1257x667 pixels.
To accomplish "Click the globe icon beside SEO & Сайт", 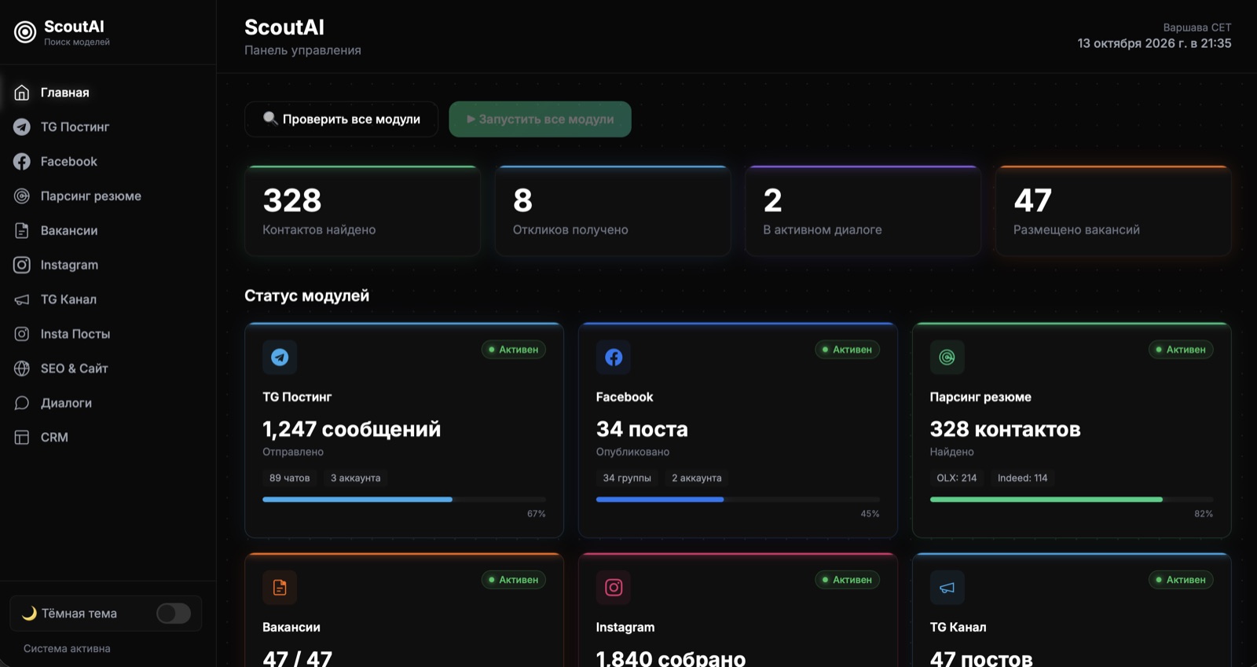I will [22, 368].
